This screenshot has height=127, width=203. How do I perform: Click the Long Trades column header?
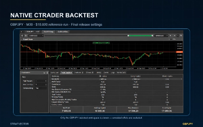tap(136, 76)
